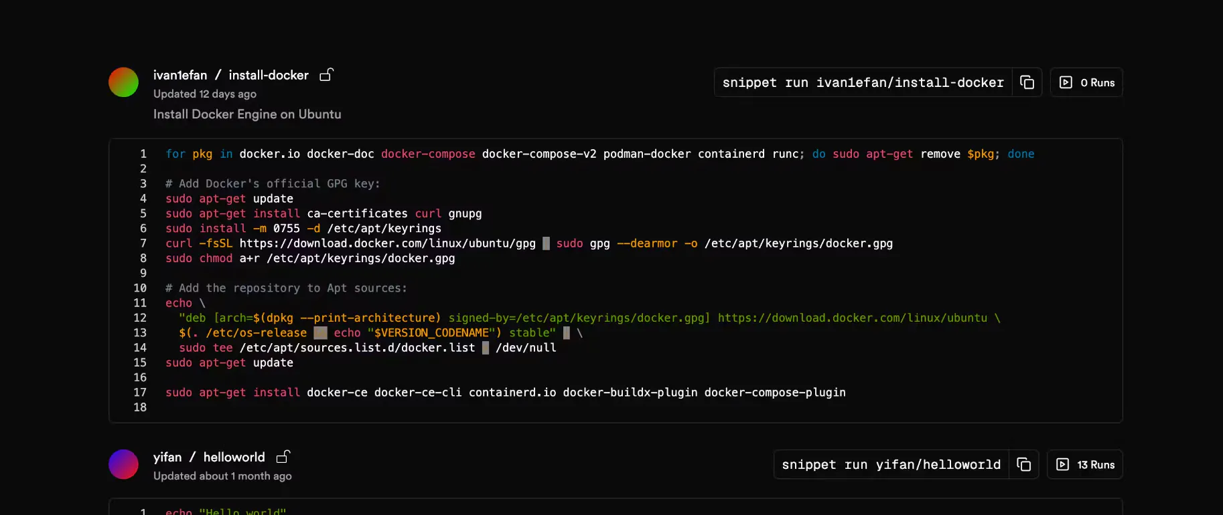Click the 'ca-certificates curl gnupg' install line
Image resolution: width=1223 pixels, height=515 pixels.
323,214
